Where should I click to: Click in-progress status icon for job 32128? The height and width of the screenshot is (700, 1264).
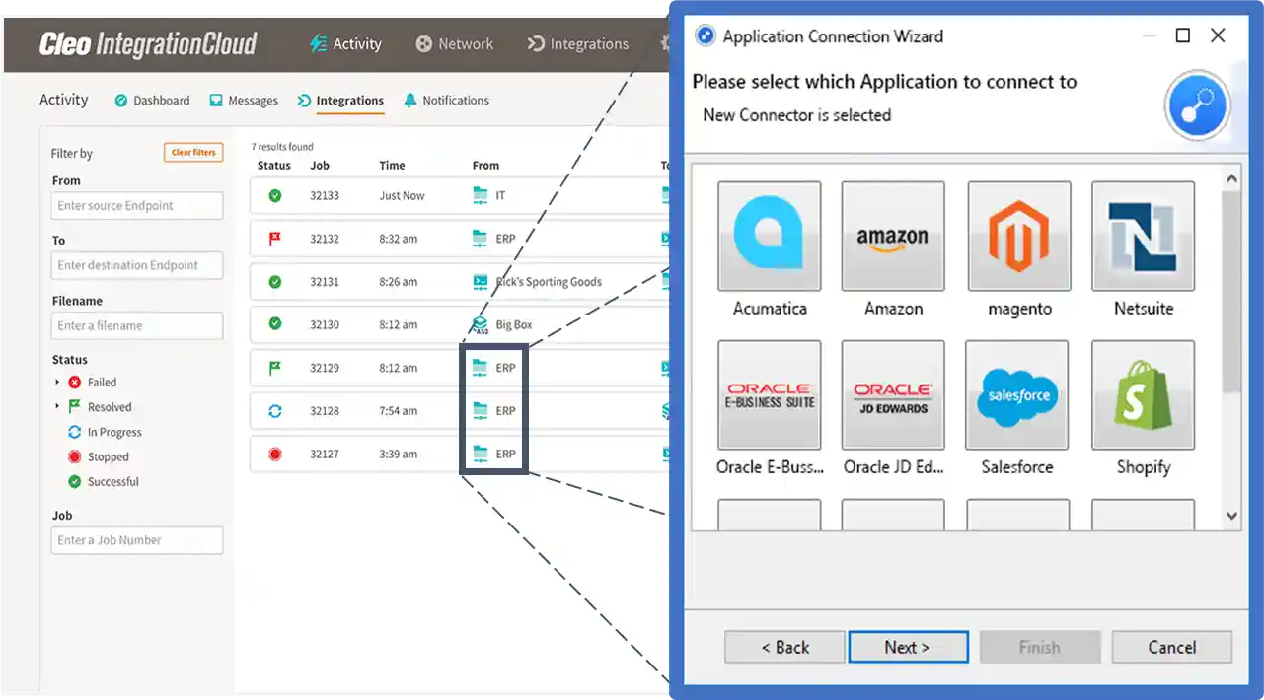pyautogui.click(x=275, y=411)
